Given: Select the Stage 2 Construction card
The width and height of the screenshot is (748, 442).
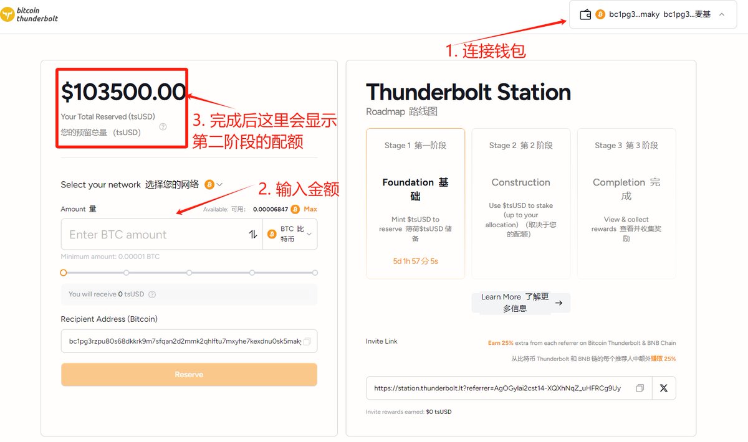Looking at the screenshot, I should (x=520, y=204).
